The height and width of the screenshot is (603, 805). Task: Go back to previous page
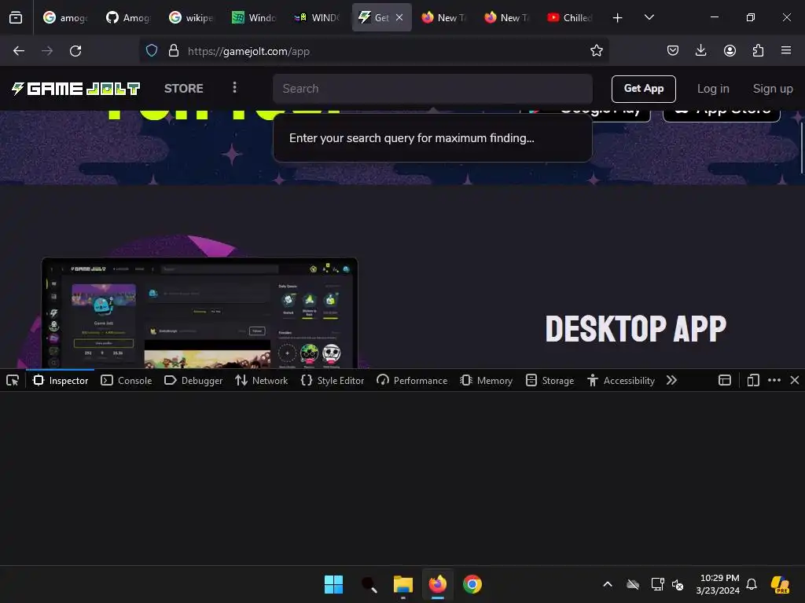click(19, 51)
